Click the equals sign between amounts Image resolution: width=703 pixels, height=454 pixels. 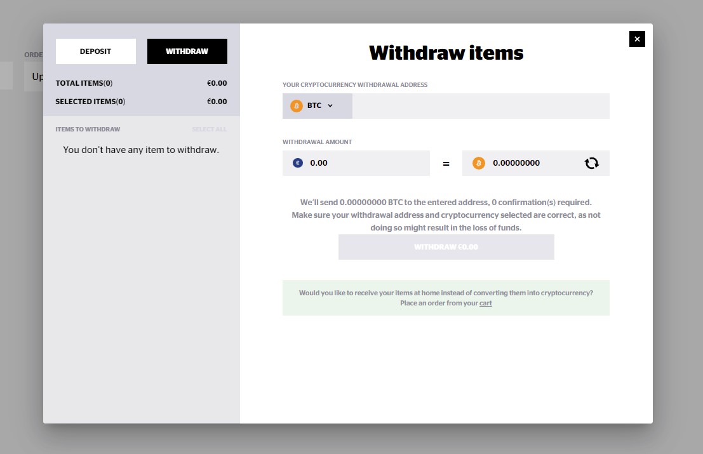coord(446,164)
